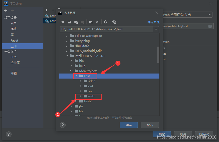Expand HBuilderX folder chevron

click(67, 46)
